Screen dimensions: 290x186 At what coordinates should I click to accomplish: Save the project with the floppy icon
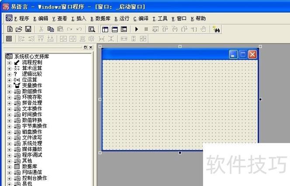[28, 29]
